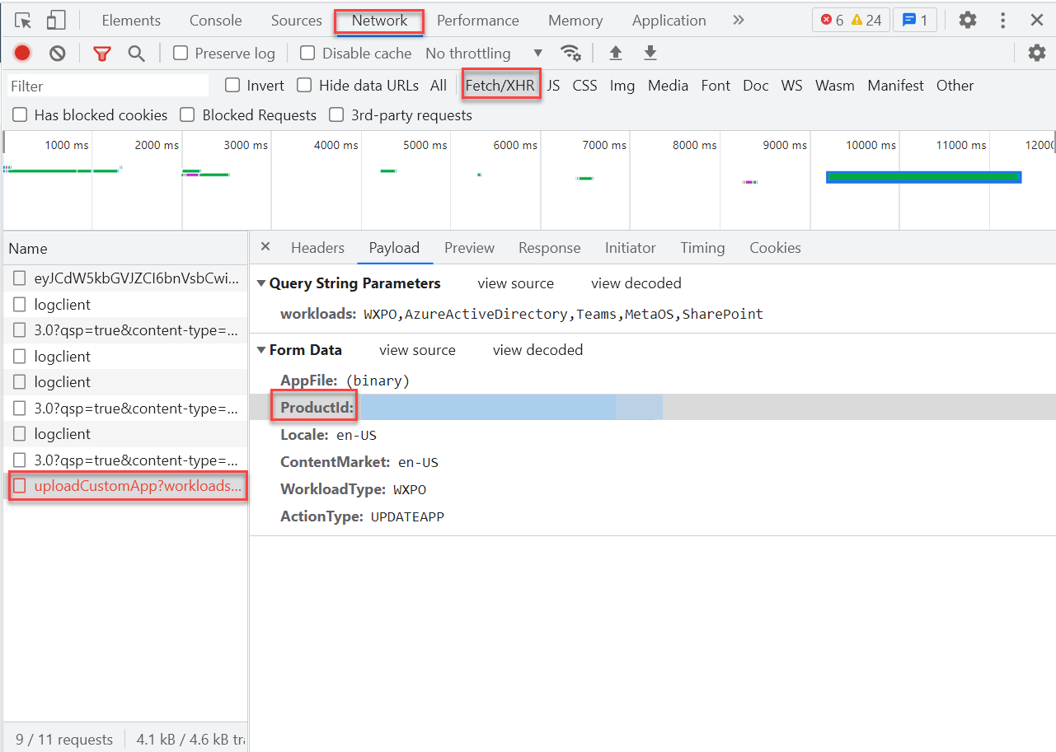1056x752 pixels.
Task: Click the long blue bar in timeline overview
Action: click(923, 177)
